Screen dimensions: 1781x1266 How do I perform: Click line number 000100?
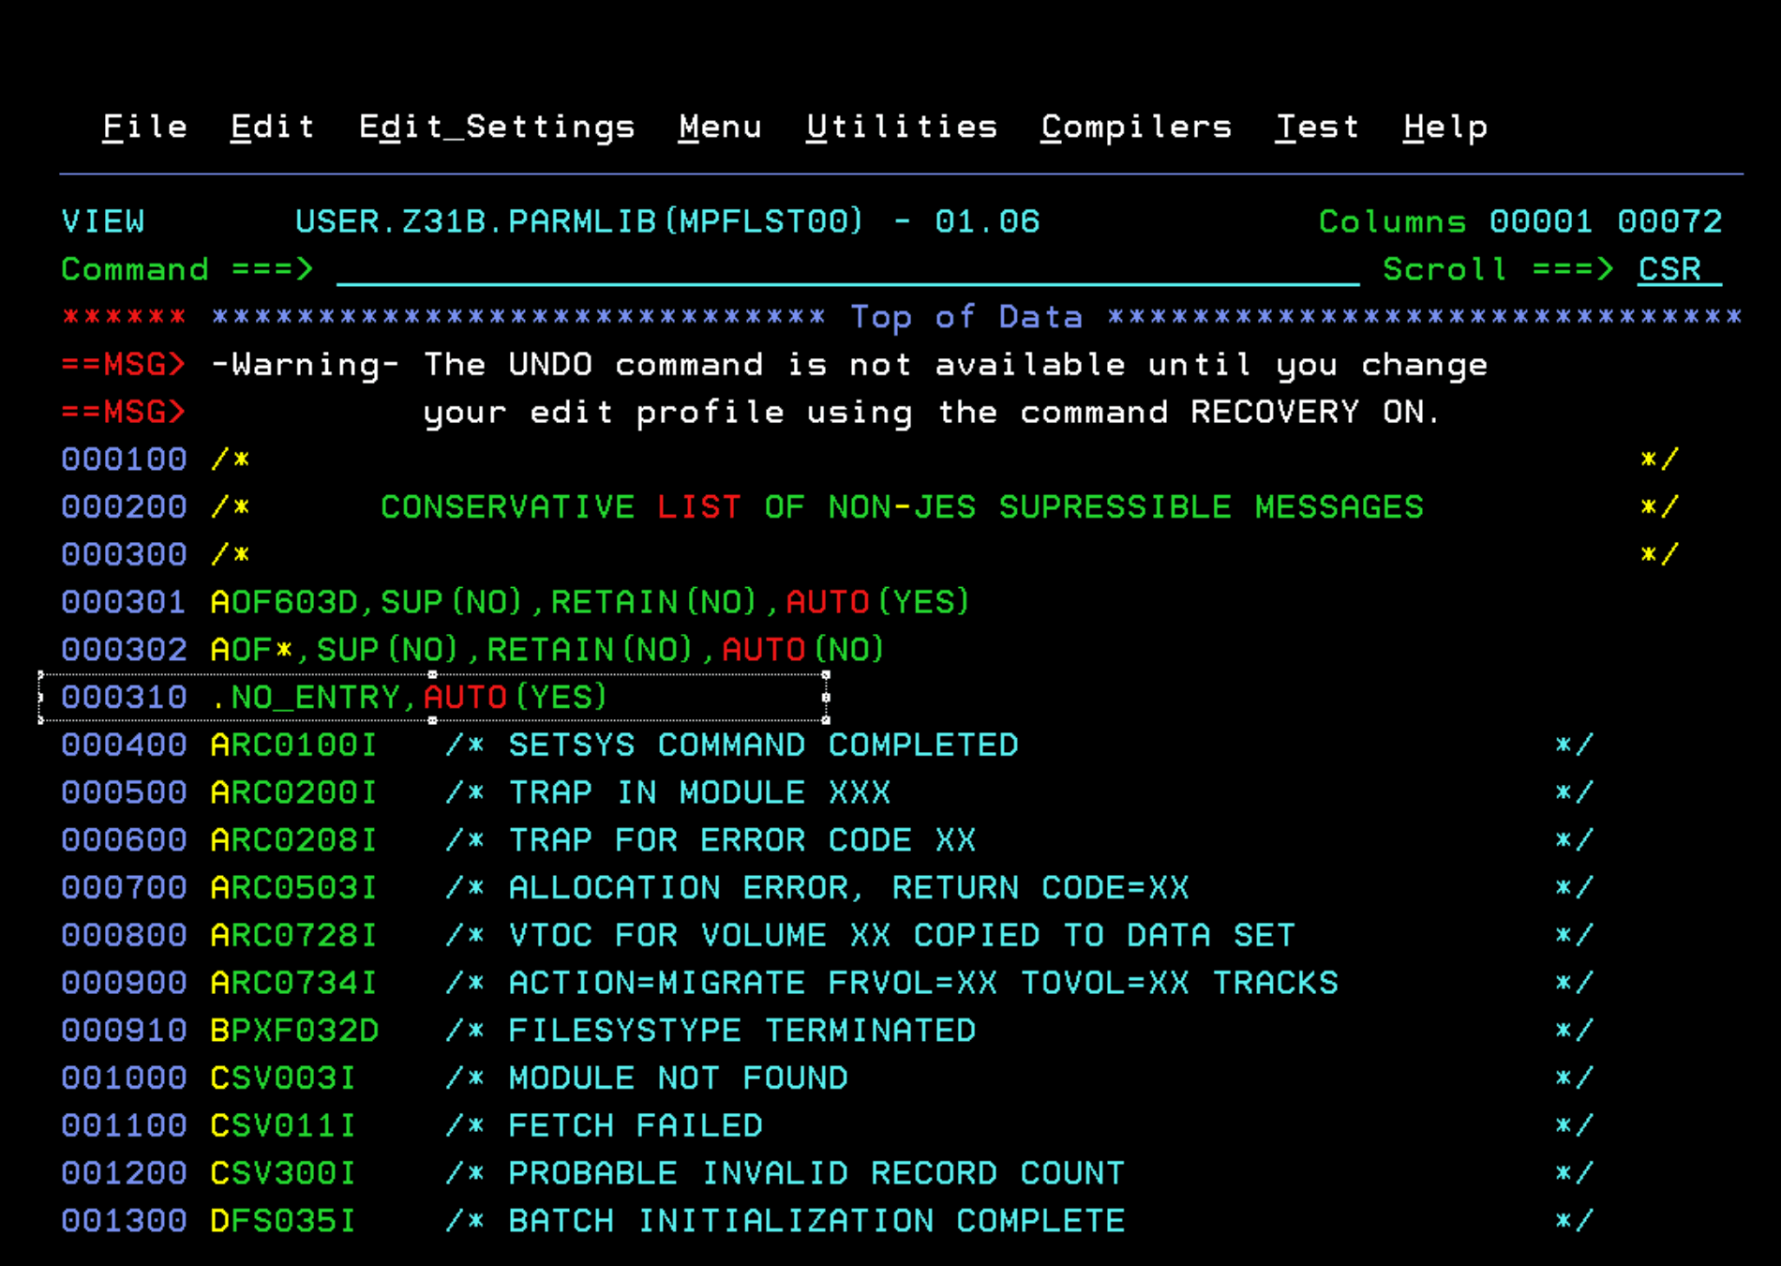124,460
